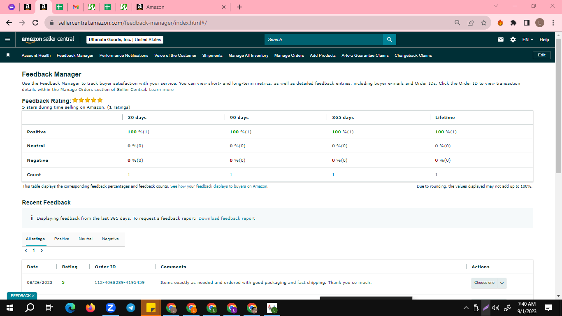Image resolution: width=562 pixels, height=316 pixels.
Task: Select the Positive feedback tab
Action: pos(62,239)
